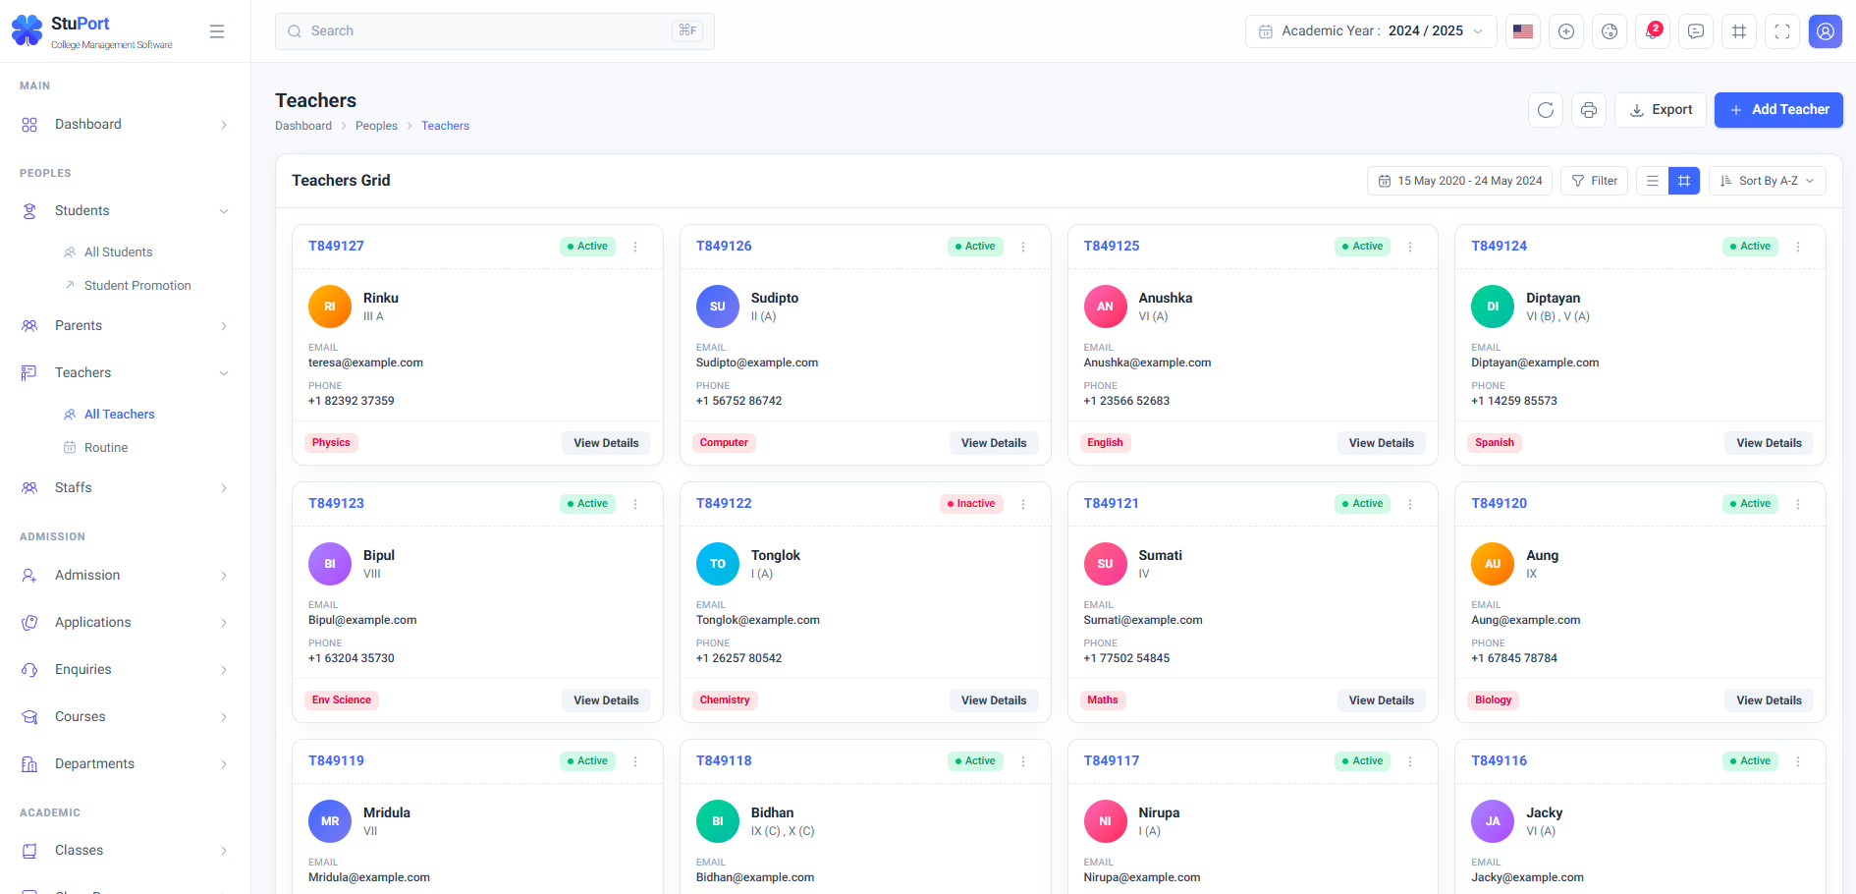This screenshot has height=894, width=1856.
Task: Click Rinku's RI avatar
Action: click(330, 307)
